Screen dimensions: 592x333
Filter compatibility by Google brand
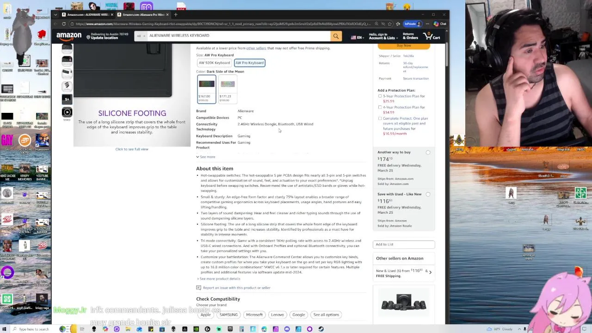tap(299, 314)
